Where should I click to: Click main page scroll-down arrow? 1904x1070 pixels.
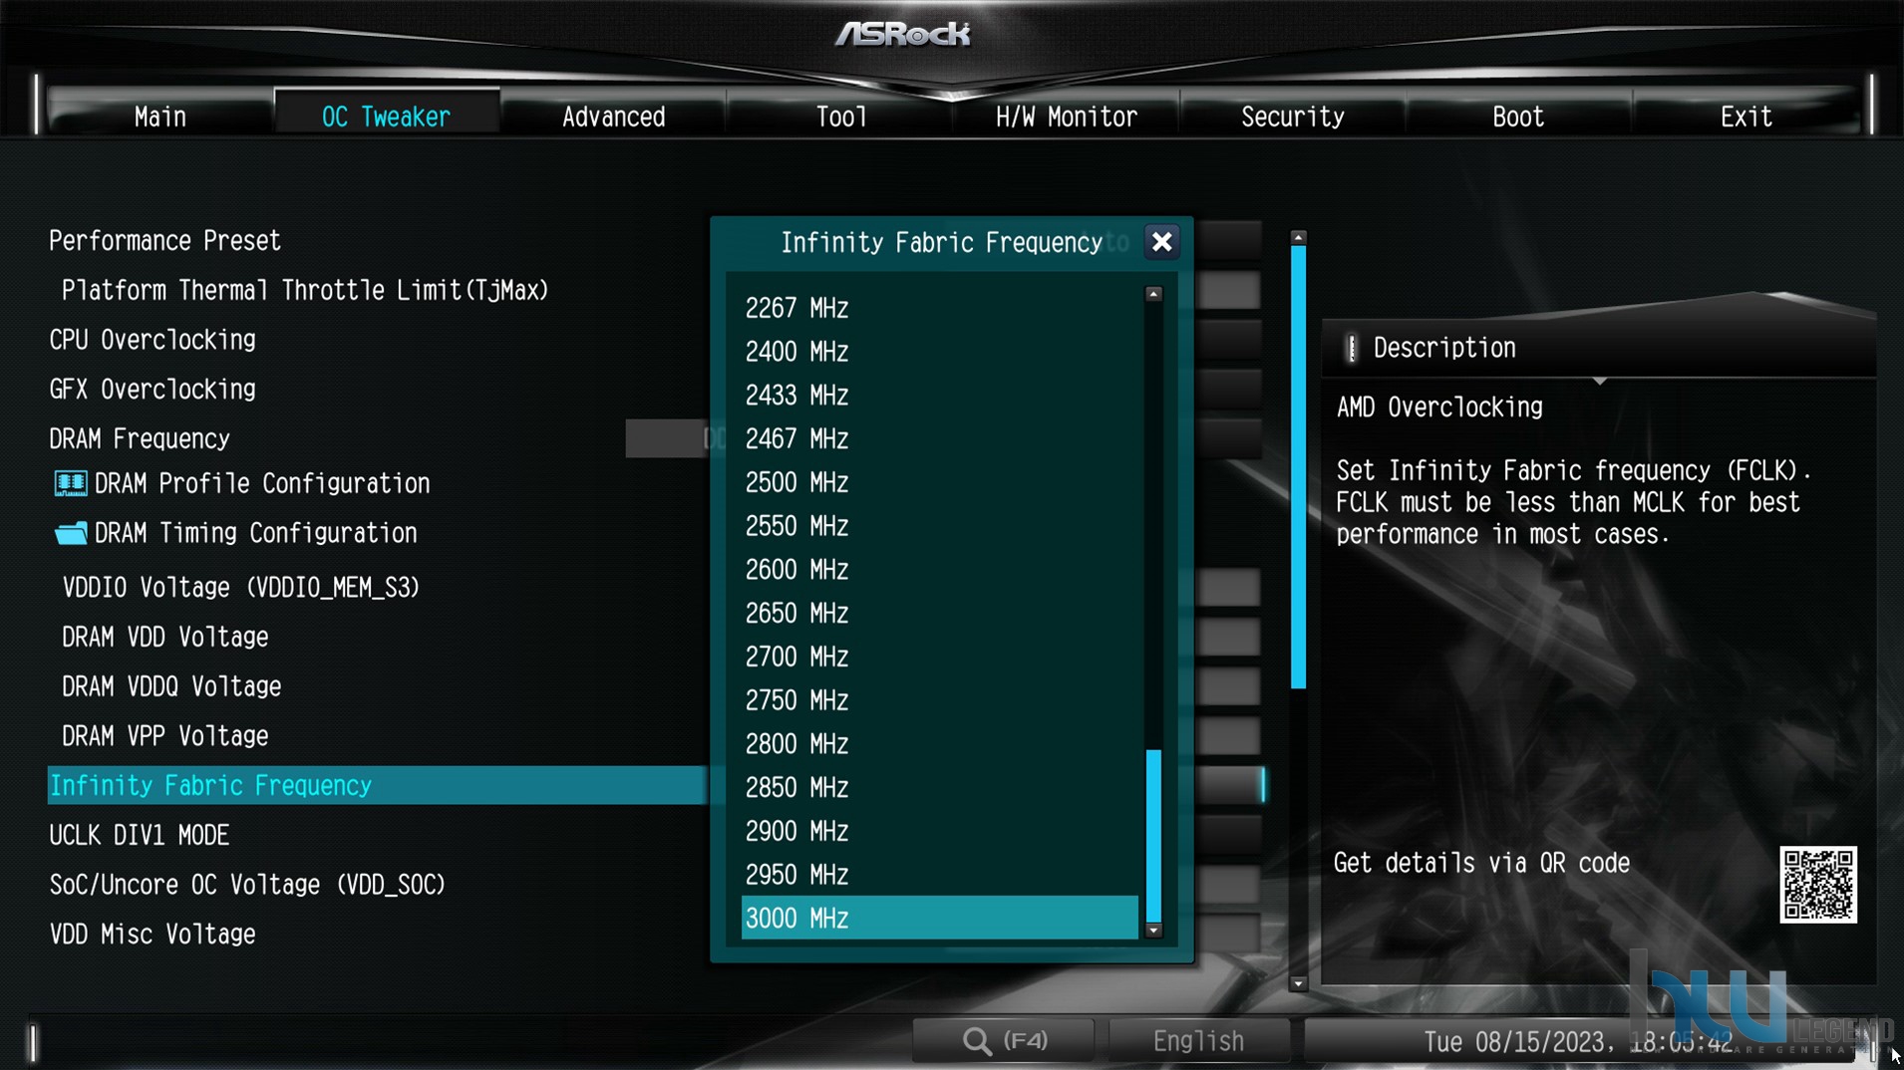pos(1298,983)
